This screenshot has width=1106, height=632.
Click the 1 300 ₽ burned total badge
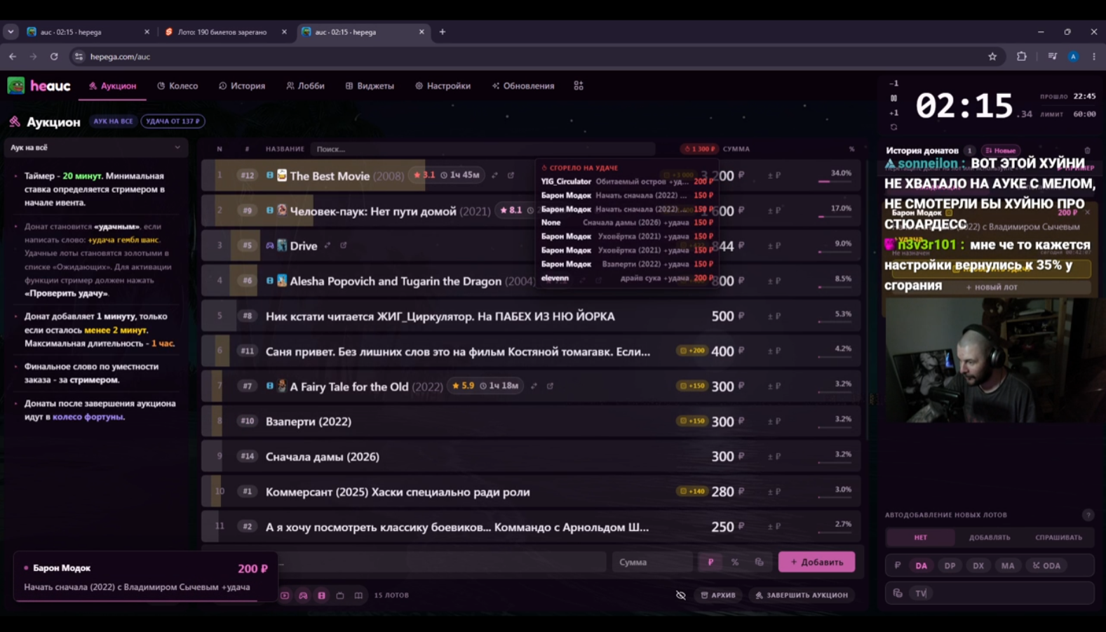(699, 149)
